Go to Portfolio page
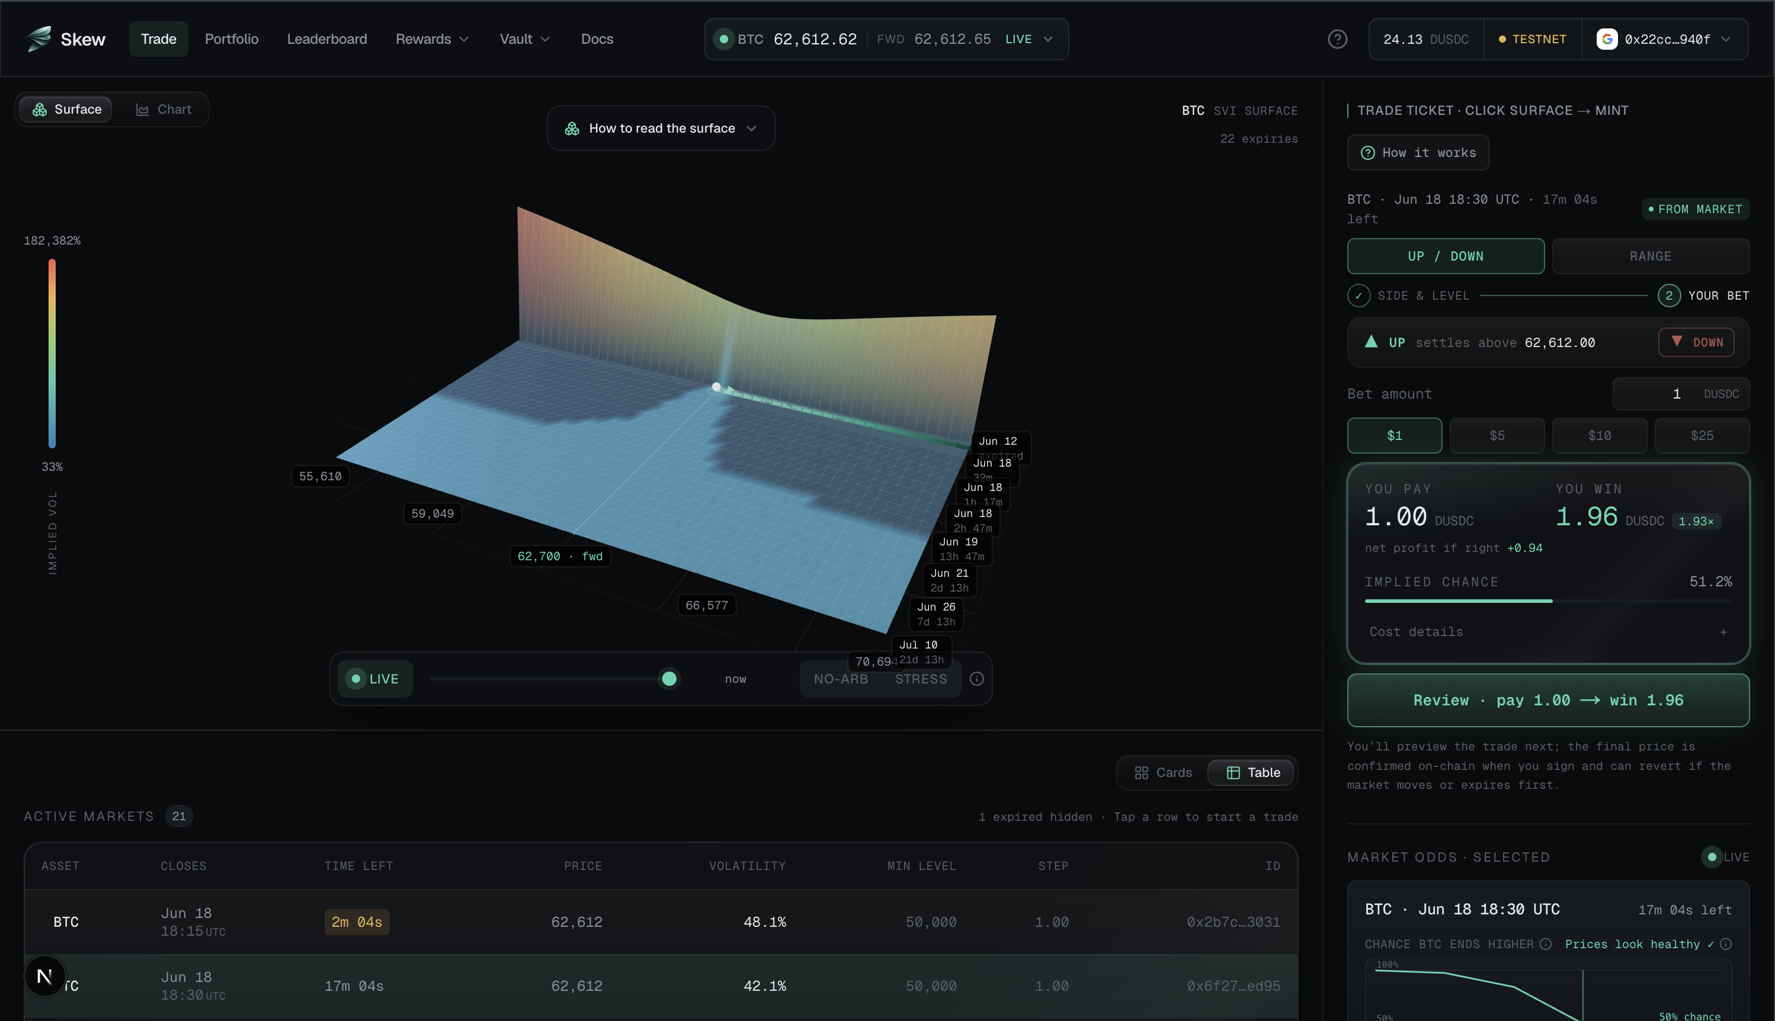Screen dimensions: 1775x1021 click(232, 39)
